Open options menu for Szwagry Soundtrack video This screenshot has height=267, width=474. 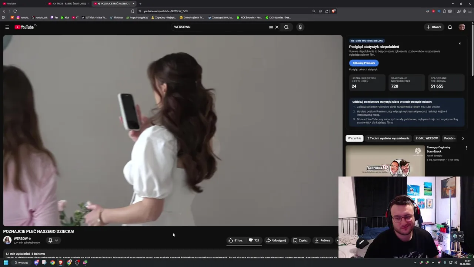tap(466, 148)
